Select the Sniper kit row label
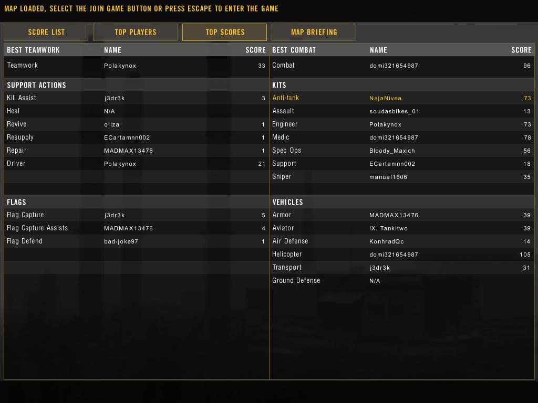The width and height of the screenshot is (538, 403). click(x=282, y=177)
